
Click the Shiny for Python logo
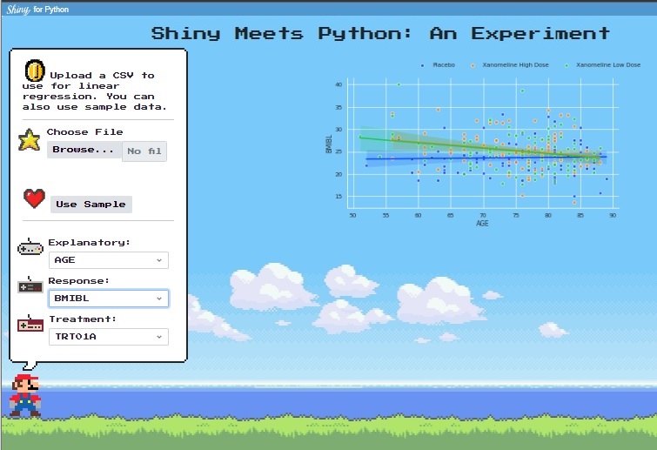[37, 10]
